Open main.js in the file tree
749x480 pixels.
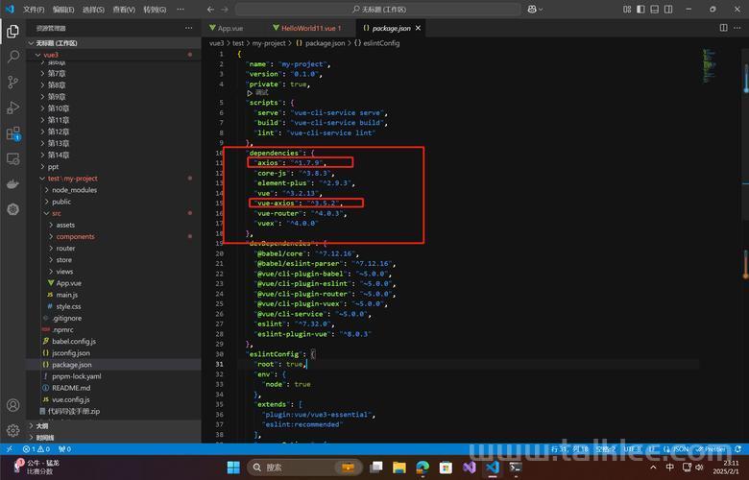[67, 295]
